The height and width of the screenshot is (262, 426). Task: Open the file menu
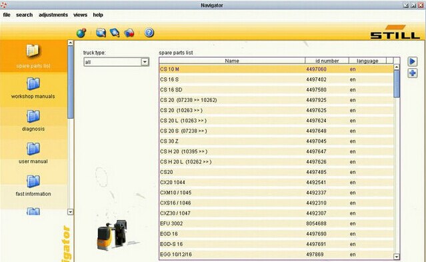(x=7, y=15)
